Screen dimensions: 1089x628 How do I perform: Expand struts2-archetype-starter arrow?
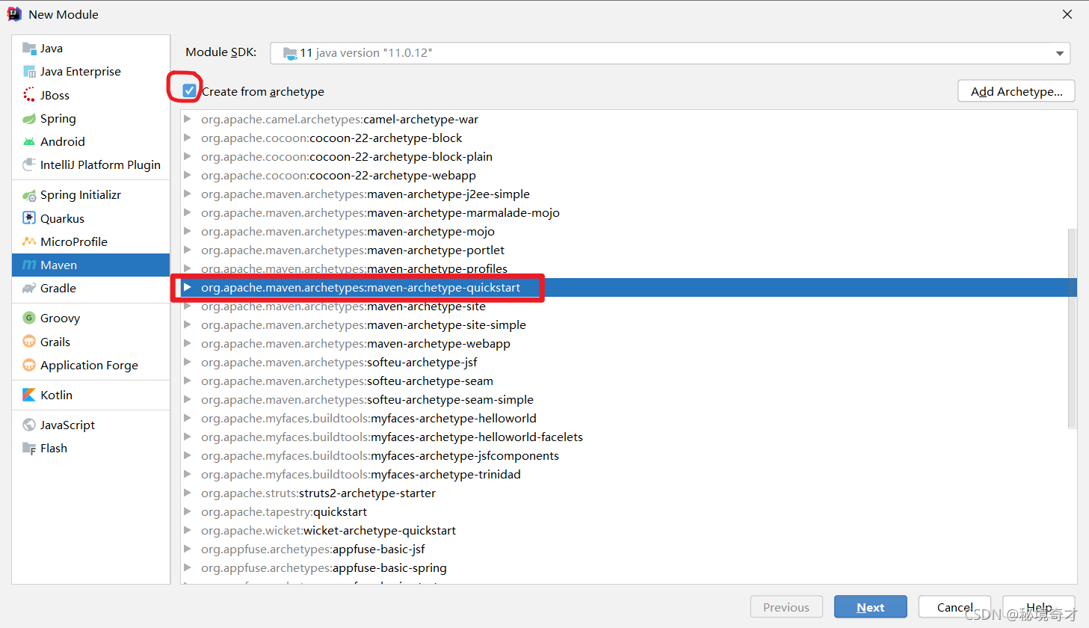tap(188, 493)
